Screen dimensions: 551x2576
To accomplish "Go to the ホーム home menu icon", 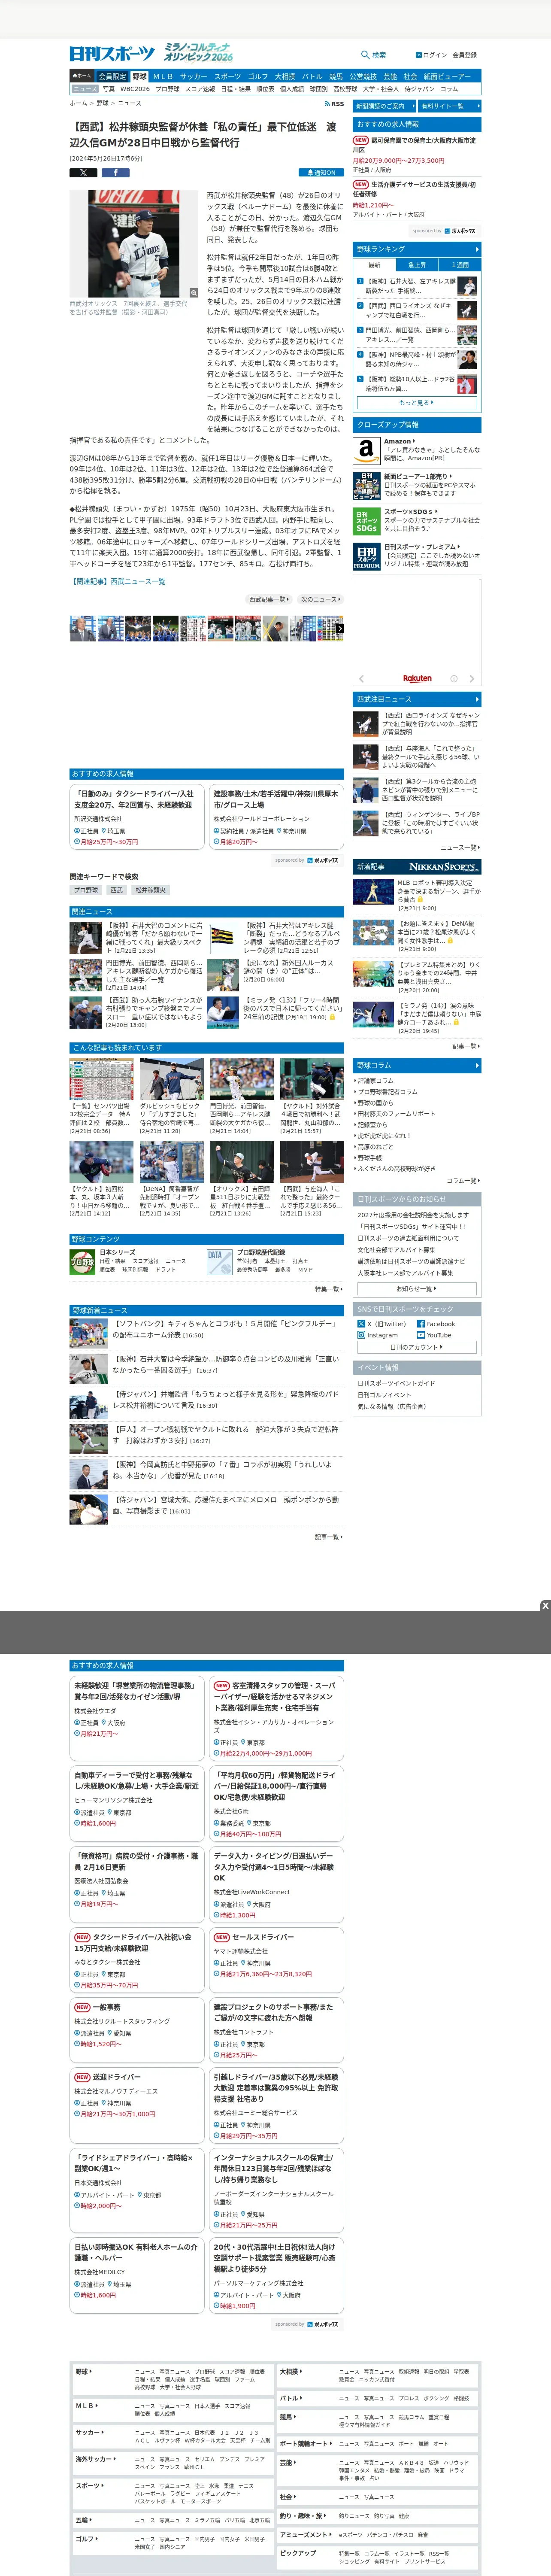I will [83, 76].
